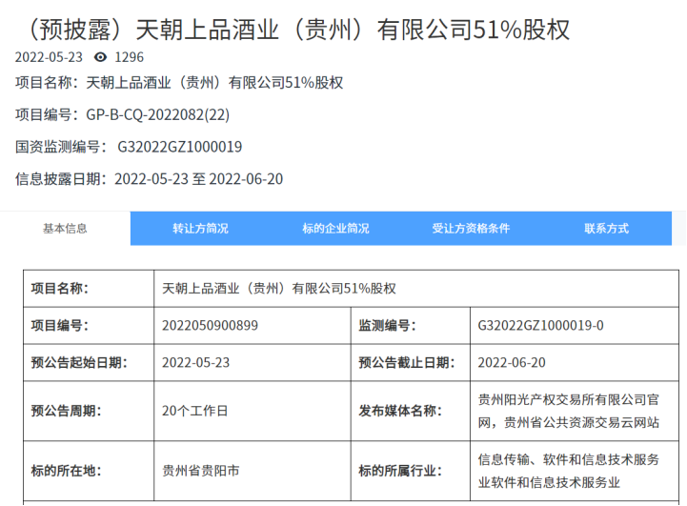Click the eye view-count icon
687x506 pixels.
100,57
